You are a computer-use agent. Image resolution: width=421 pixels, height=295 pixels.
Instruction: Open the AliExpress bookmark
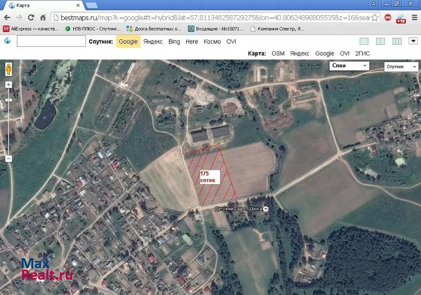coord(31,28)
